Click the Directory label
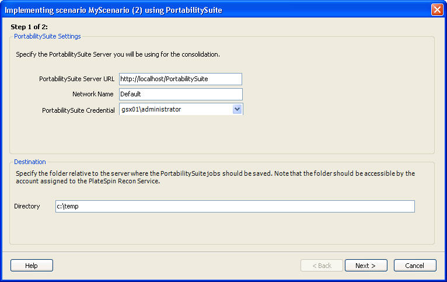Viewport: 447px width, 282px height. click(x=27, y=206)
